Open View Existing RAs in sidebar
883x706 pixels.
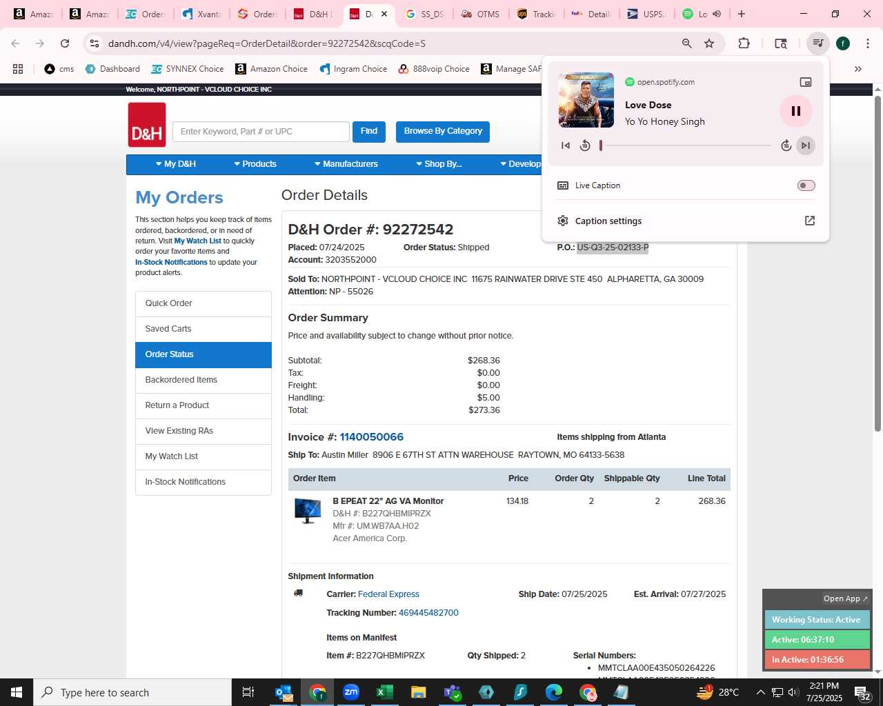tap(204, 432)
